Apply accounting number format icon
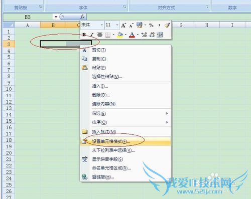The image size is (251, 199). (139, 25)
